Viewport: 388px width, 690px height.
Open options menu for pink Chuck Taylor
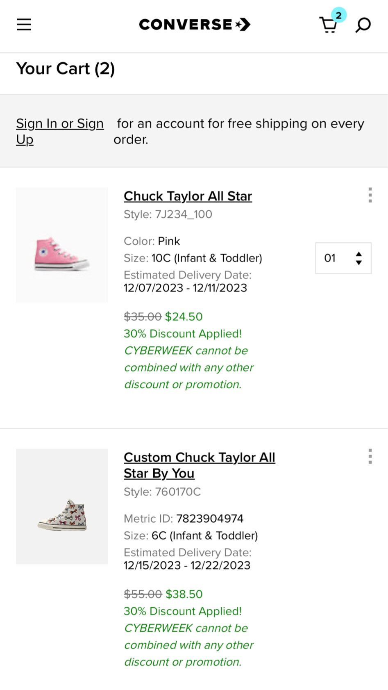(370, 195)
